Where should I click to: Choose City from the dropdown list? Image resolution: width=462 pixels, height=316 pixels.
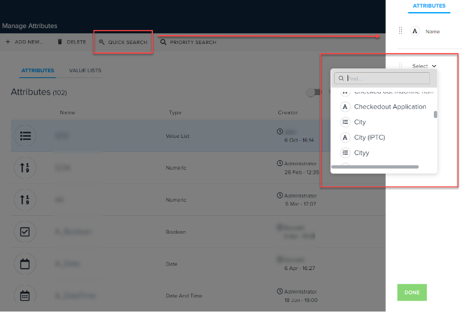[x=360, y=122]
